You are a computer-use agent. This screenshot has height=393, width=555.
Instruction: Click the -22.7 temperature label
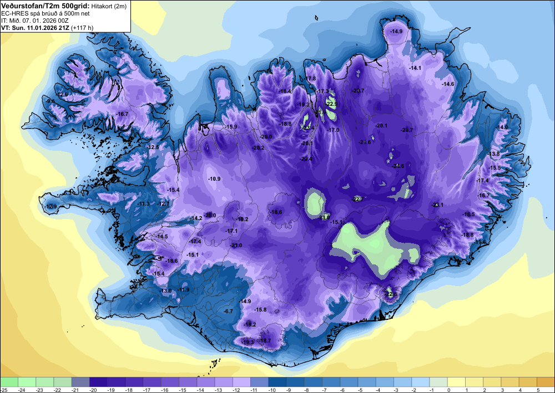pyautogui.click(x=357, y=200)
